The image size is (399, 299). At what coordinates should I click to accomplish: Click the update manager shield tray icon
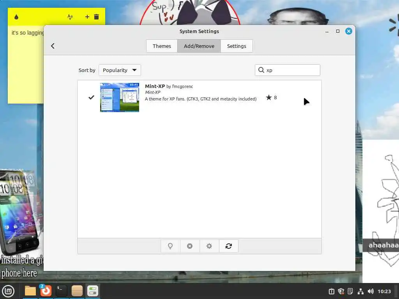click(341, 291)
